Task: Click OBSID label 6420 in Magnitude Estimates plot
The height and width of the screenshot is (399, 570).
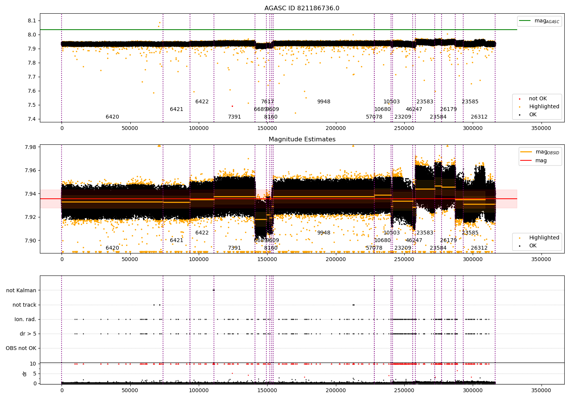Action: [112, 248]
